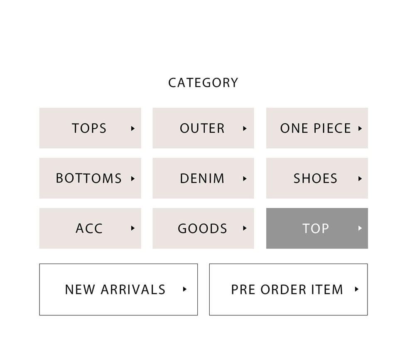
Task: Expand PRE ORDER ITEM using its arrow
Action: coord(356,289)
